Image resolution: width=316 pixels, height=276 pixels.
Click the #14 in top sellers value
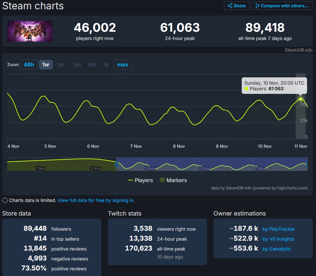click(x=40, y=238)
